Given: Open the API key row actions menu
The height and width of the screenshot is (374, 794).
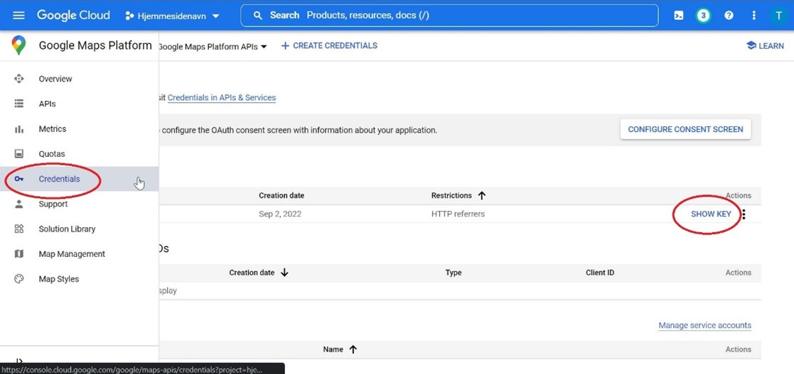Looking at the screenshot, I should click(x=744, y=214).
